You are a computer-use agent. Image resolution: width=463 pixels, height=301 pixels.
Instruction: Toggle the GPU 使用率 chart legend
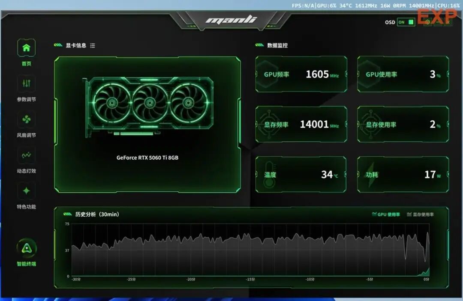386,215
